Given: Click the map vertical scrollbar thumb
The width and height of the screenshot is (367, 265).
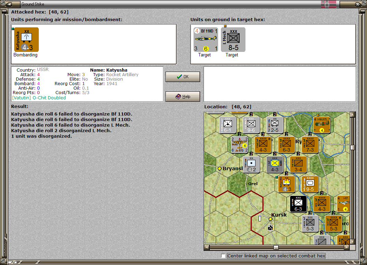Looking at the screenshot, I should [352, 147].
